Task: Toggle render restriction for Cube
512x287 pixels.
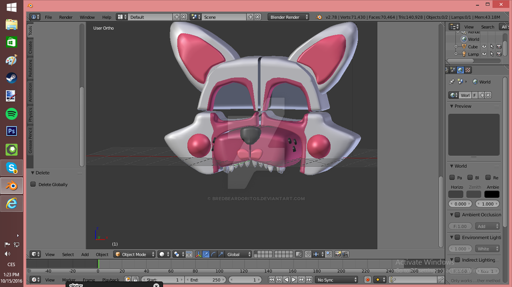Action: [499, 46]
